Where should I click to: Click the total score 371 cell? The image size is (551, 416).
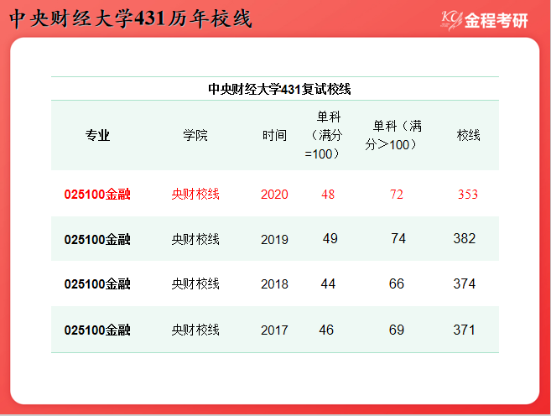tap(465, 330)
